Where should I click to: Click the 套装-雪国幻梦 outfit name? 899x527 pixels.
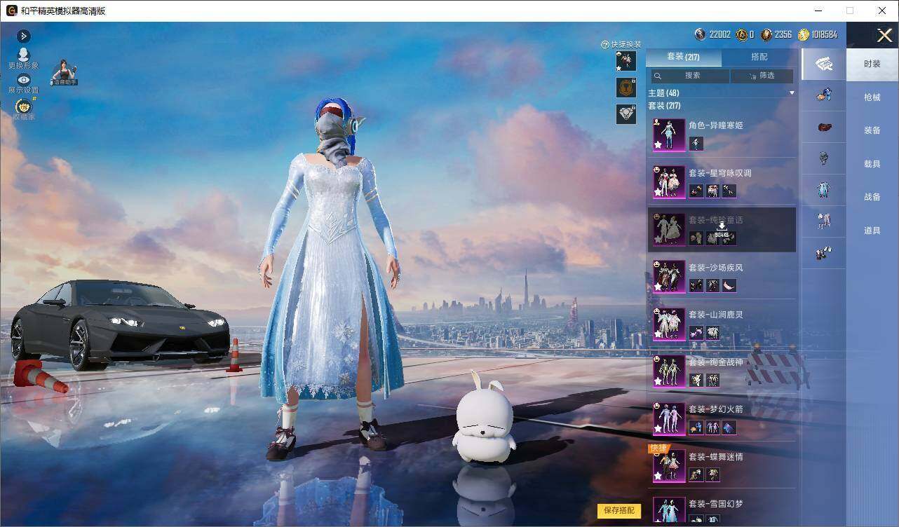(x=715, y=504)
